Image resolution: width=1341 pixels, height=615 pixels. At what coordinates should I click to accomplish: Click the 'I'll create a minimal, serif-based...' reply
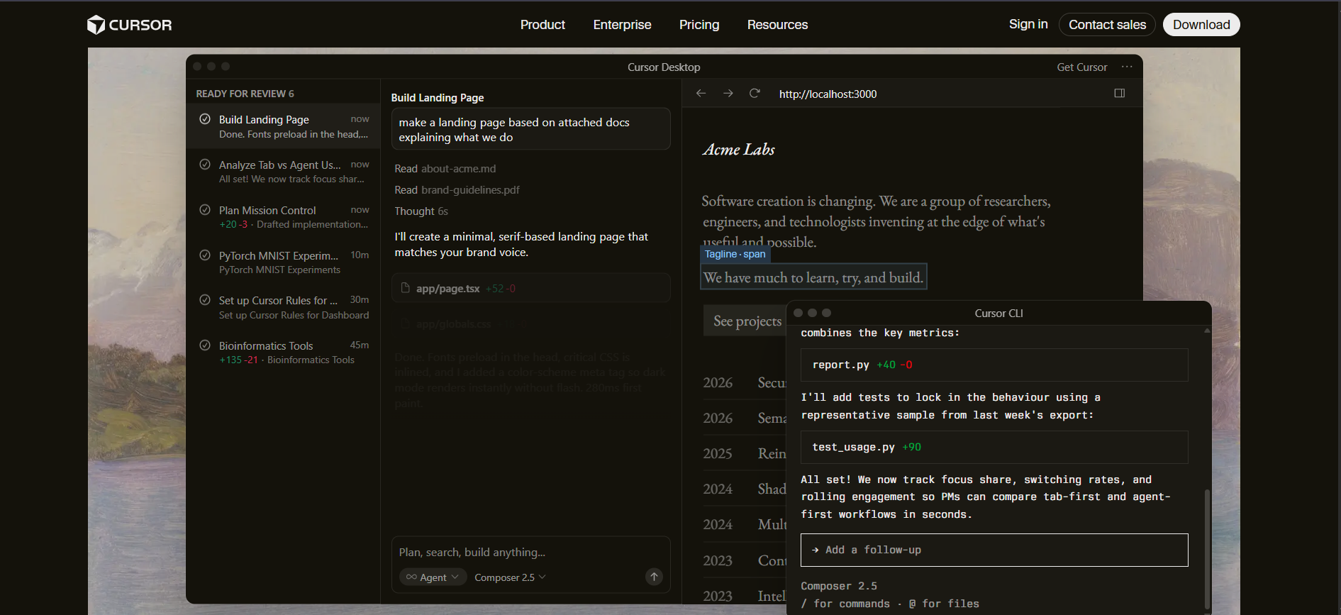pyautogui.click(x=521, y=245)
